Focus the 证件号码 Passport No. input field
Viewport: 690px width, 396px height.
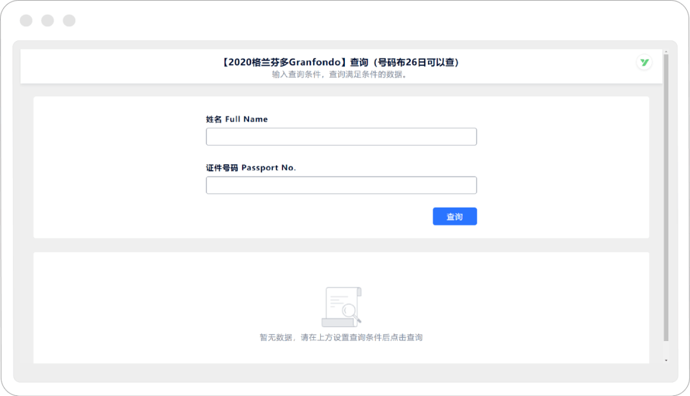341,185
